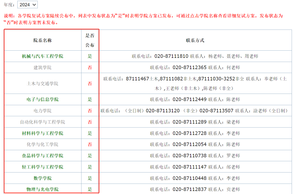Click contact 020-87111289 梁老师
Viewport: 293px width, 194px height.
(x=195, y=122)
